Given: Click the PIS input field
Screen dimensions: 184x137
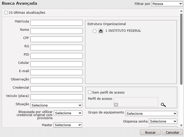Looking at the screenshot, I should pyautogui.click(x=56, y=56).
